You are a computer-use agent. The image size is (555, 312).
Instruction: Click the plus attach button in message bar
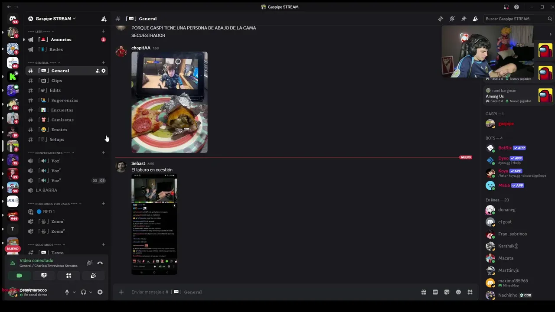pos(121,292)
